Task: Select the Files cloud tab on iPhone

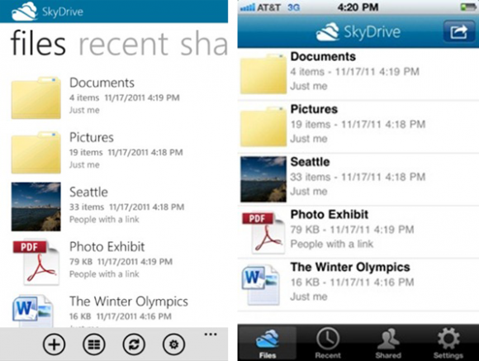Action: [x=268, y=343]
